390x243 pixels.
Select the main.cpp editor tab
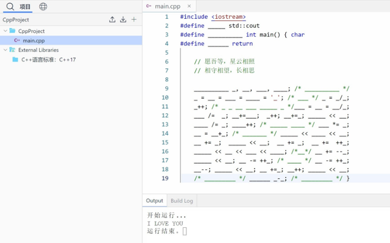pyautogui.click(x=168, y=6)
